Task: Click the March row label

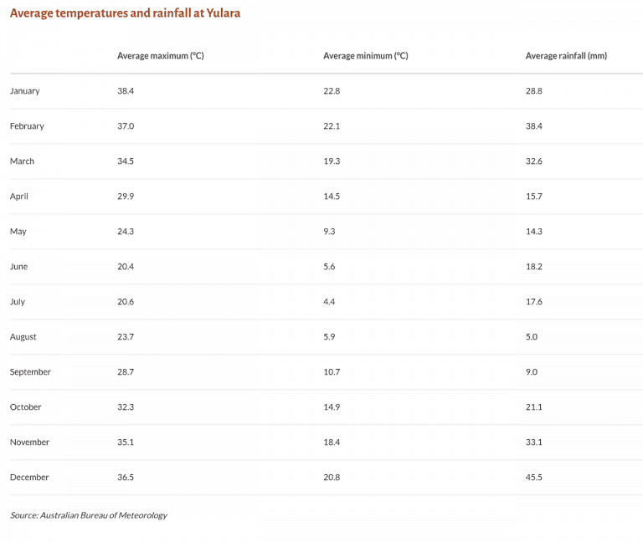Action: (x=23, y=161)
